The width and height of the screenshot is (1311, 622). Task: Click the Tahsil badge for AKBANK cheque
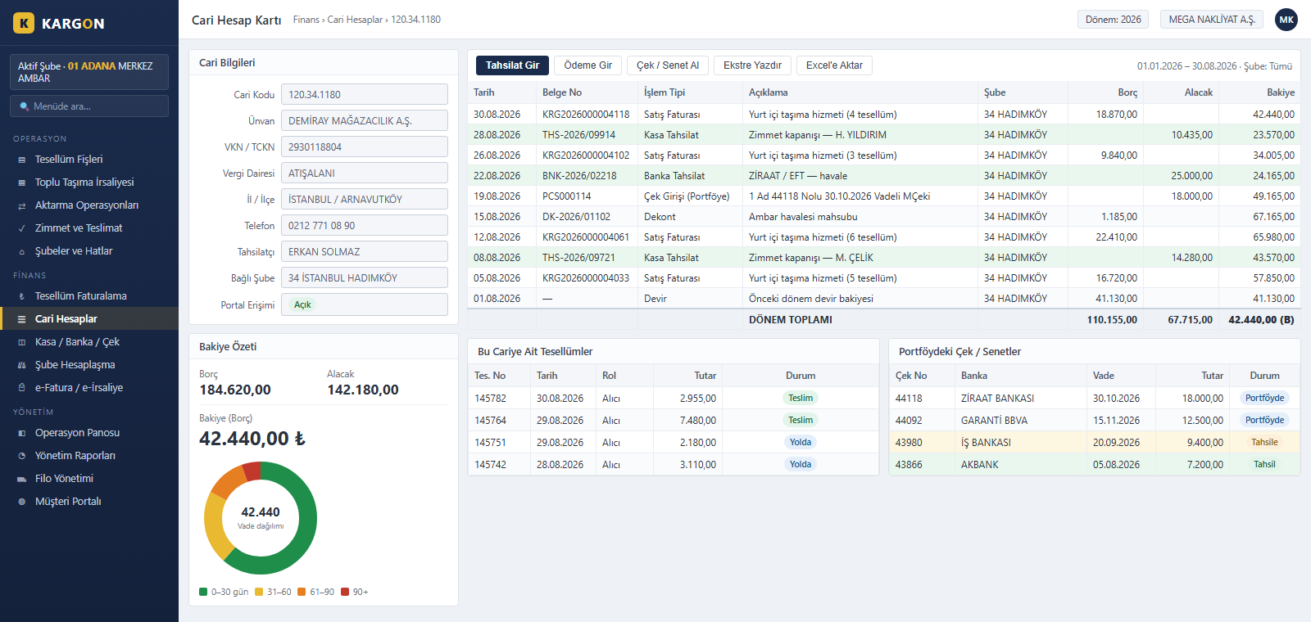point(1264,464)
